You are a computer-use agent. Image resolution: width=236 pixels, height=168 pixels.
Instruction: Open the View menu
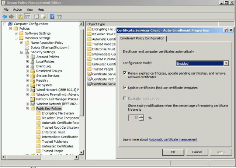pyautogui.click(x=30, y=10)
